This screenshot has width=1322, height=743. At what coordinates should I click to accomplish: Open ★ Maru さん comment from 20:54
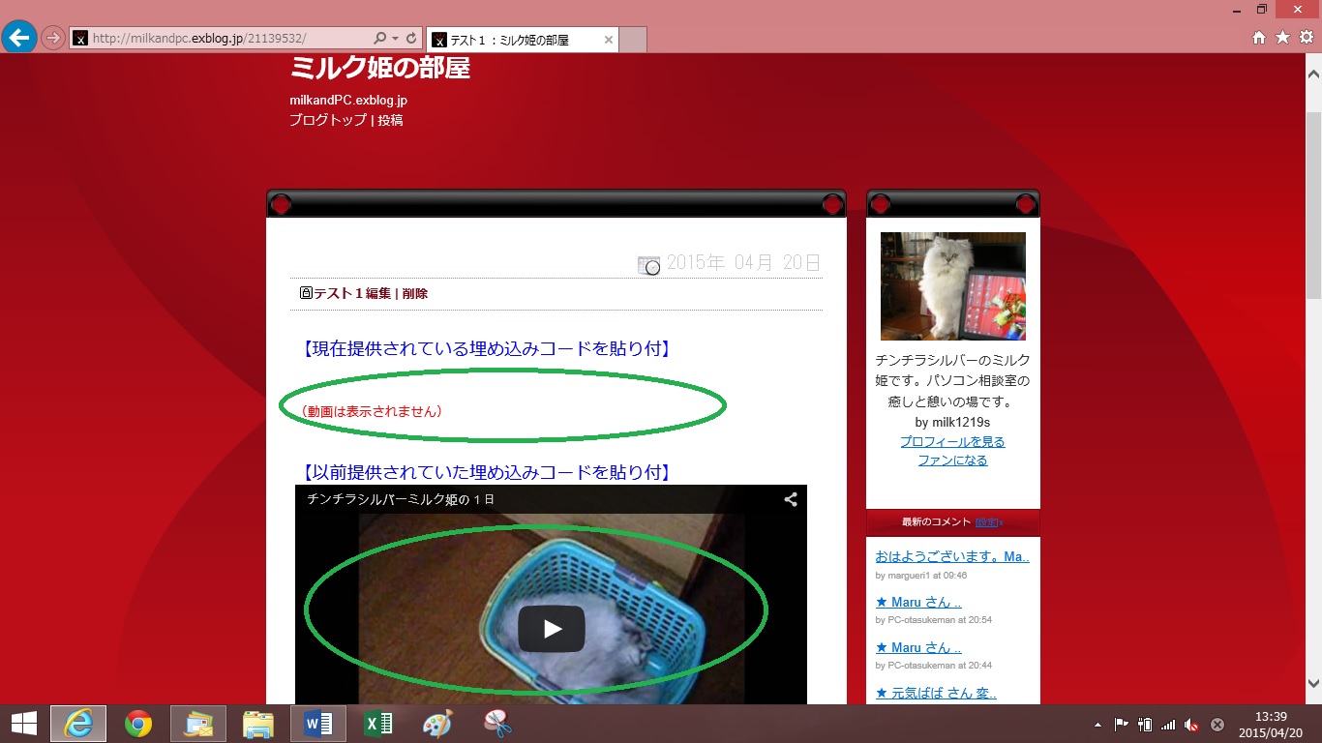(918, 603)
